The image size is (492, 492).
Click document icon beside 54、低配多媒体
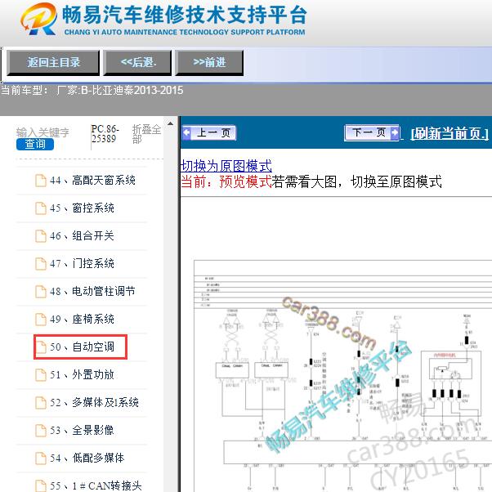tap(41, 458)
